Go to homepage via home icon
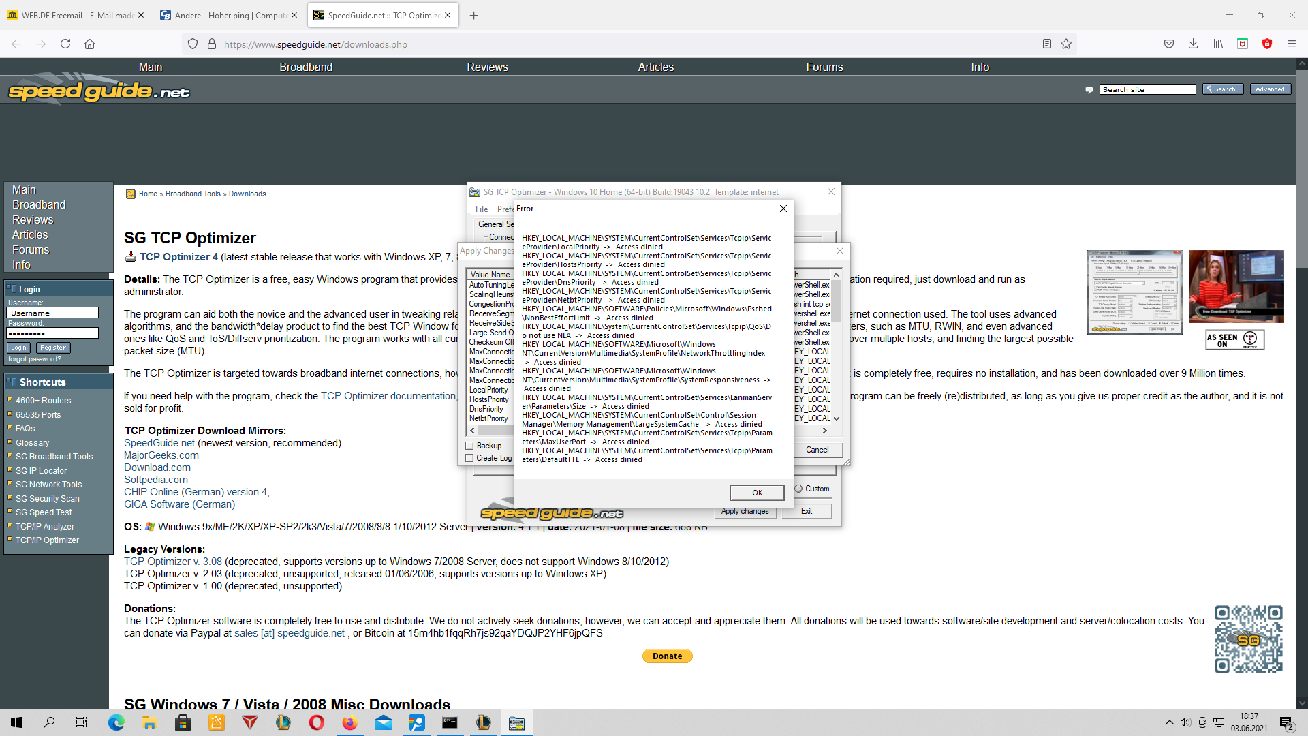1308x736 pixels. [x=89, y=44]
